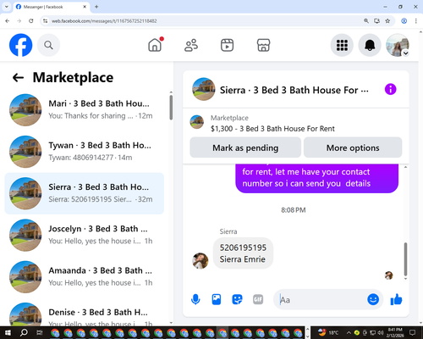Open the taskbar clock and date
The width and height of the screenshot is (423, 339).
(x=395, y=332)
